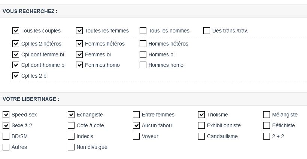Viewport: 307px width, 159px height.
Task: Uncheck 'Femmes homo' checkbox
Action: click(79, 65)
